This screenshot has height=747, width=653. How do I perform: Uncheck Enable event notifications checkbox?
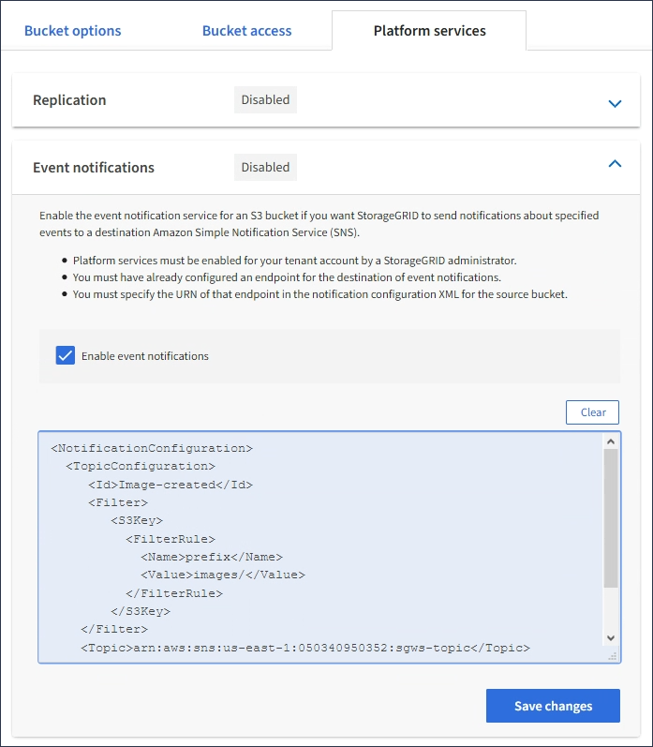pos(66,355)
